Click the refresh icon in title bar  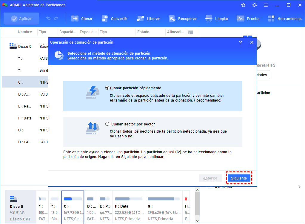[255, 5]
